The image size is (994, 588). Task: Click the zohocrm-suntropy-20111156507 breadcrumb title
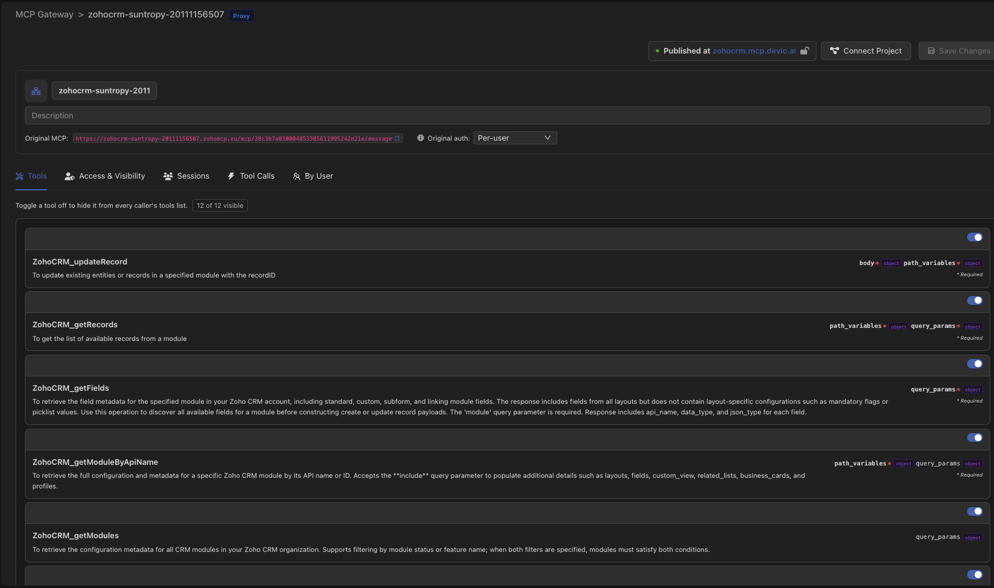pos(156,14)
